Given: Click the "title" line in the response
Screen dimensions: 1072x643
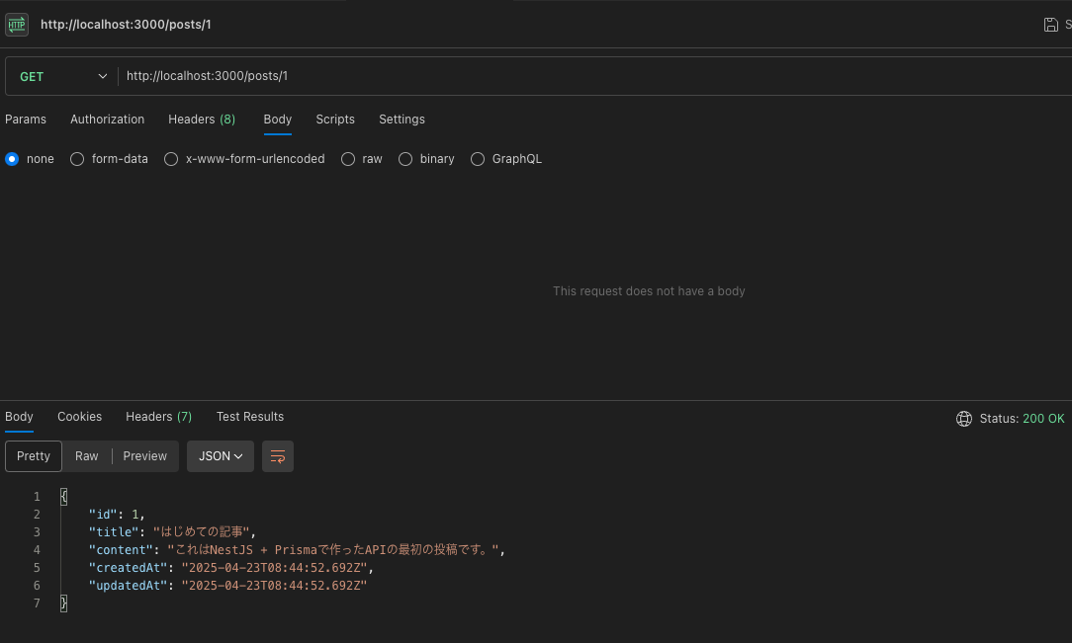Looking at the screenshot, I should point(172,531).
